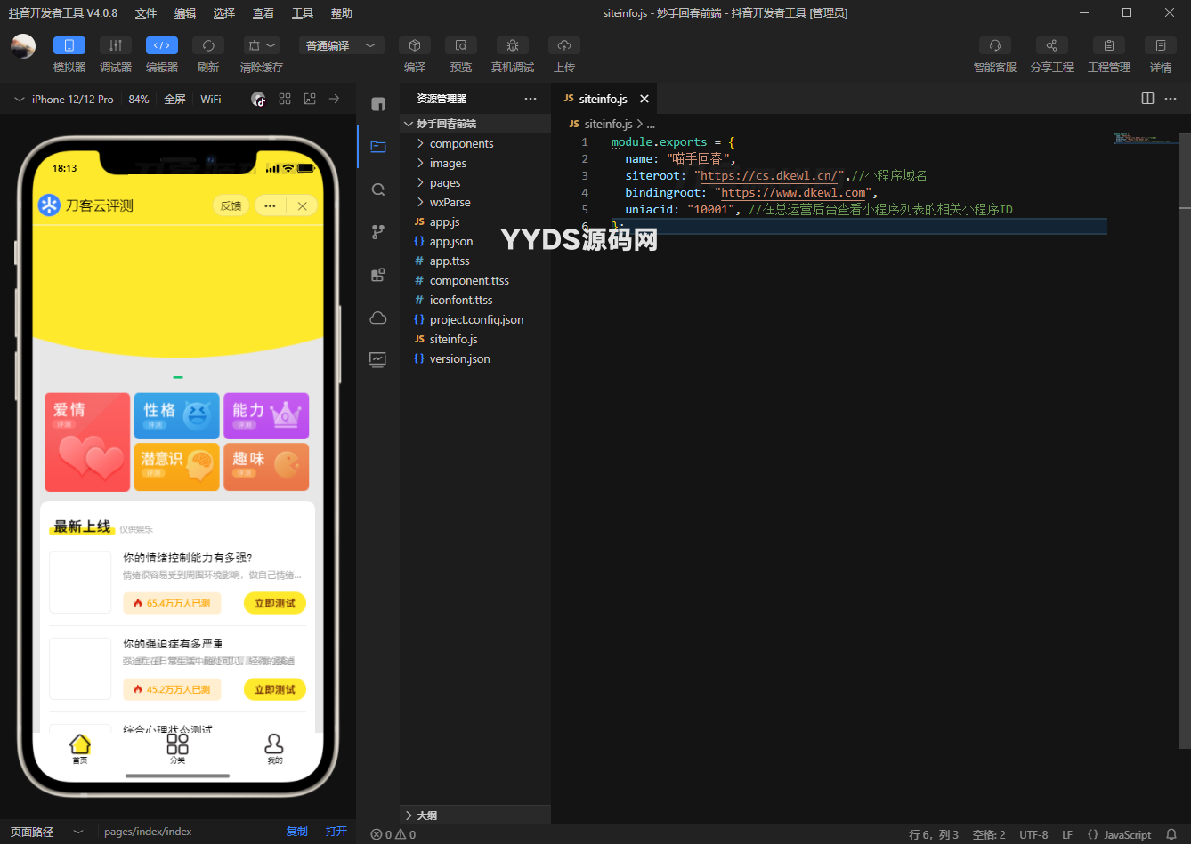Open Source Control icon in sidebar
The width and height of the screenshot is (1191, 844).
coord(378,232)
